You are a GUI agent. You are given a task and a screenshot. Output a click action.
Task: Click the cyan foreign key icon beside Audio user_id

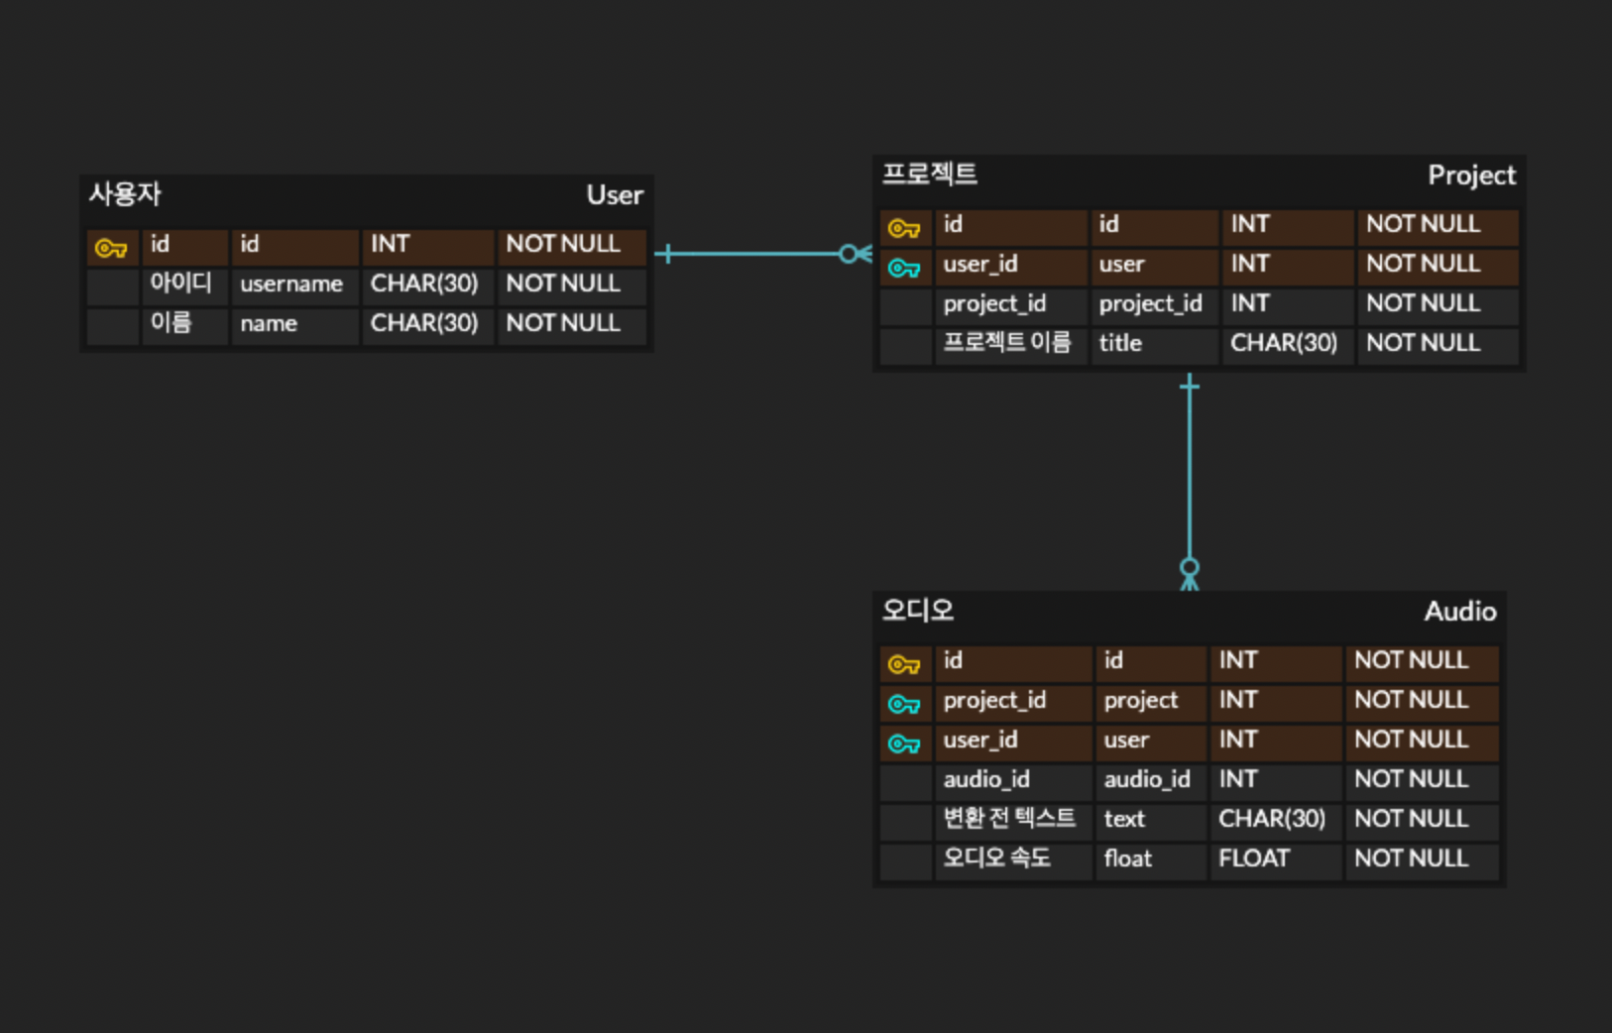(x=904, y=744)
